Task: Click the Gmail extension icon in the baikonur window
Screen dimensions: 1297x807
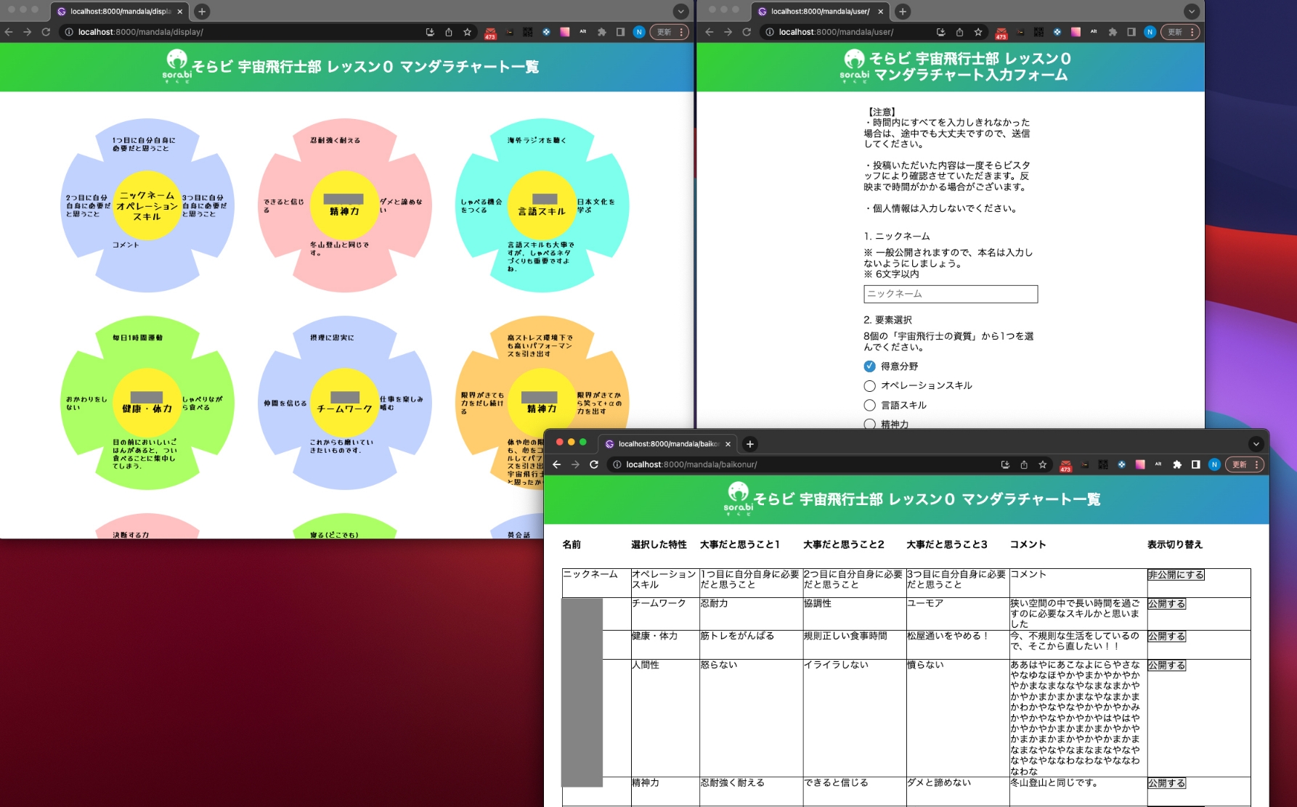Action: pos(1065,465)
